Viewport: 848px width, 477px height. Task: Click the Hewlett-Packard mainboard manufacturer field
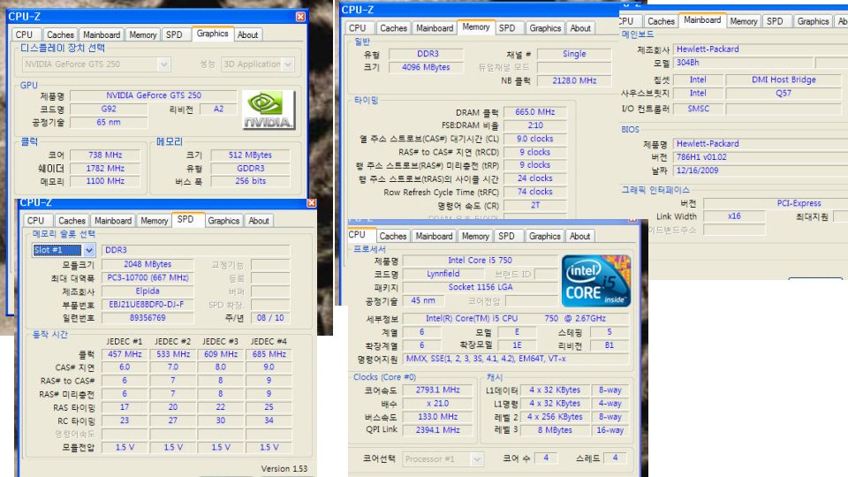point(761,49)
